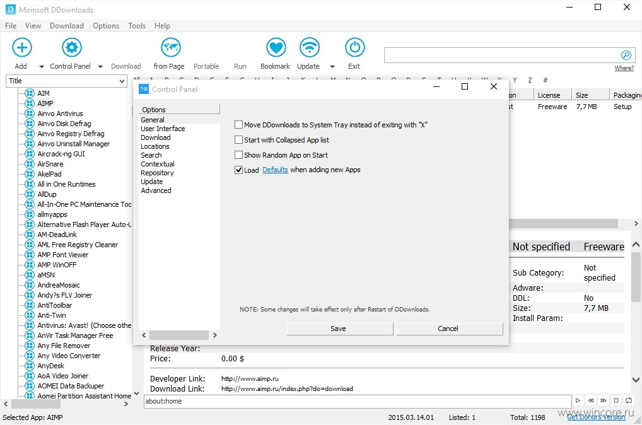Enable Move DDownloads to System Tray checkbox

239,124
